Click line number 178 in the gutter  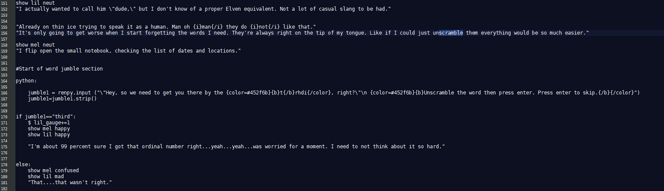6,165
